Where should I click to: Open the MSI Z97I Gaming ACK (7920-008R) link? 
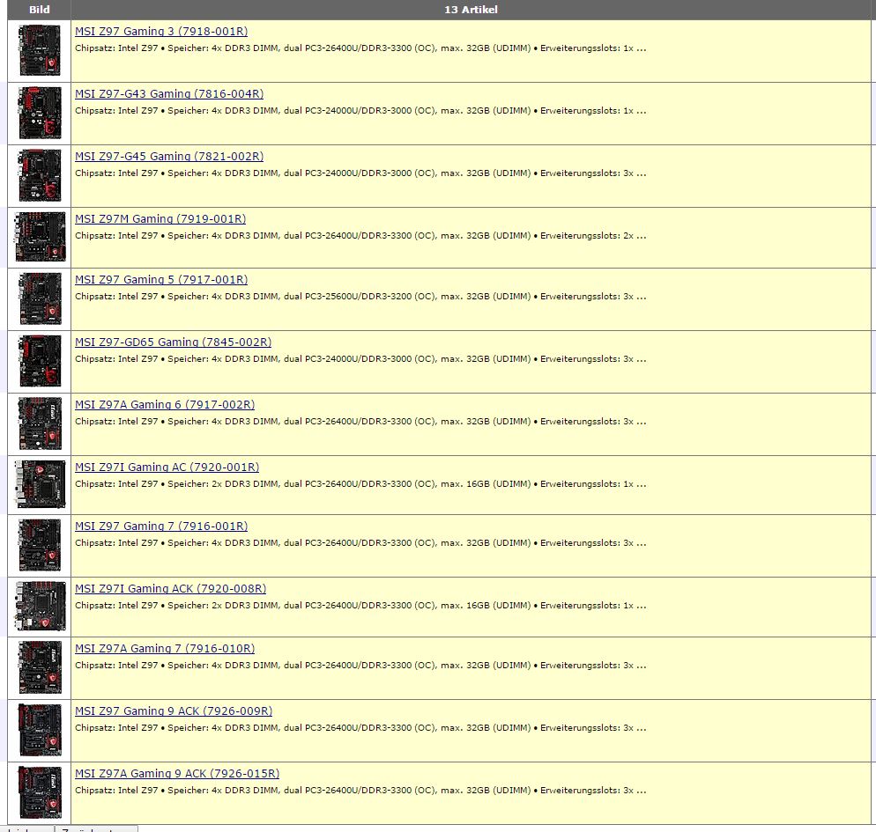coord(170,589)
